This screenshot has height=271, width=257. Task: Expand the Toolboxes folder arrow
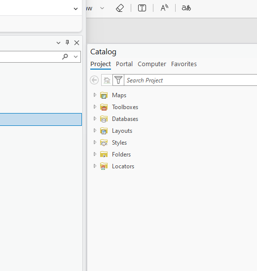95,107
